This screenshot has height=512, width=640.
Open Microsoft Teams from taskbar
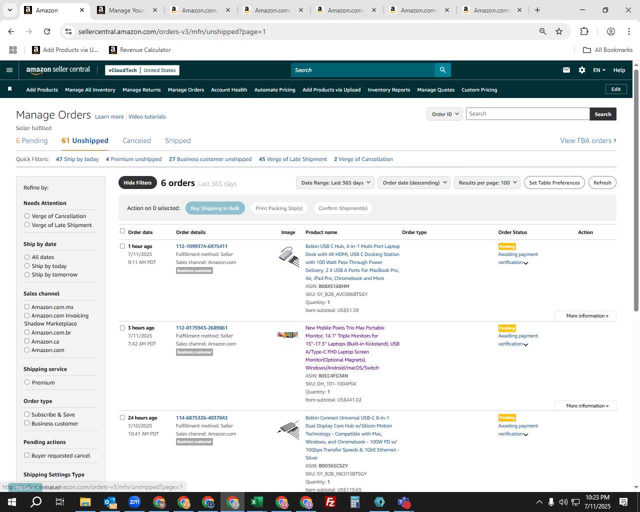[404, 502]
